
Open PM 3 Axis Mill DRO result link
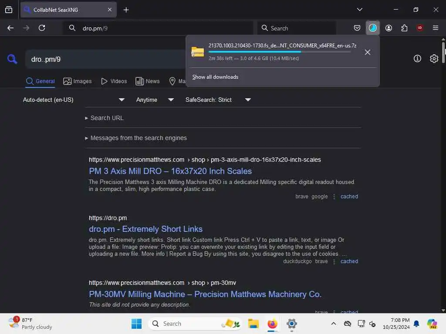click(170, 171)
